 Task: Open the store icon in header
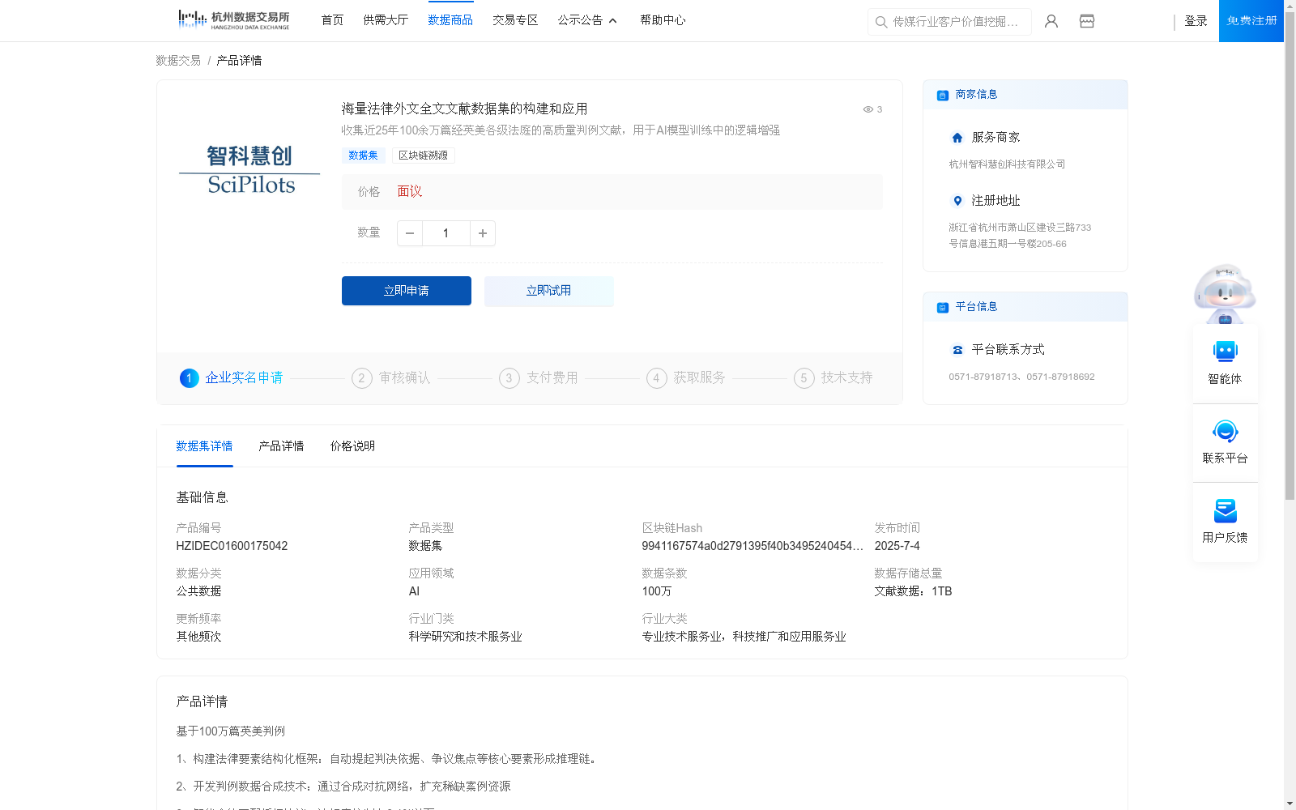coord(1087,21)
